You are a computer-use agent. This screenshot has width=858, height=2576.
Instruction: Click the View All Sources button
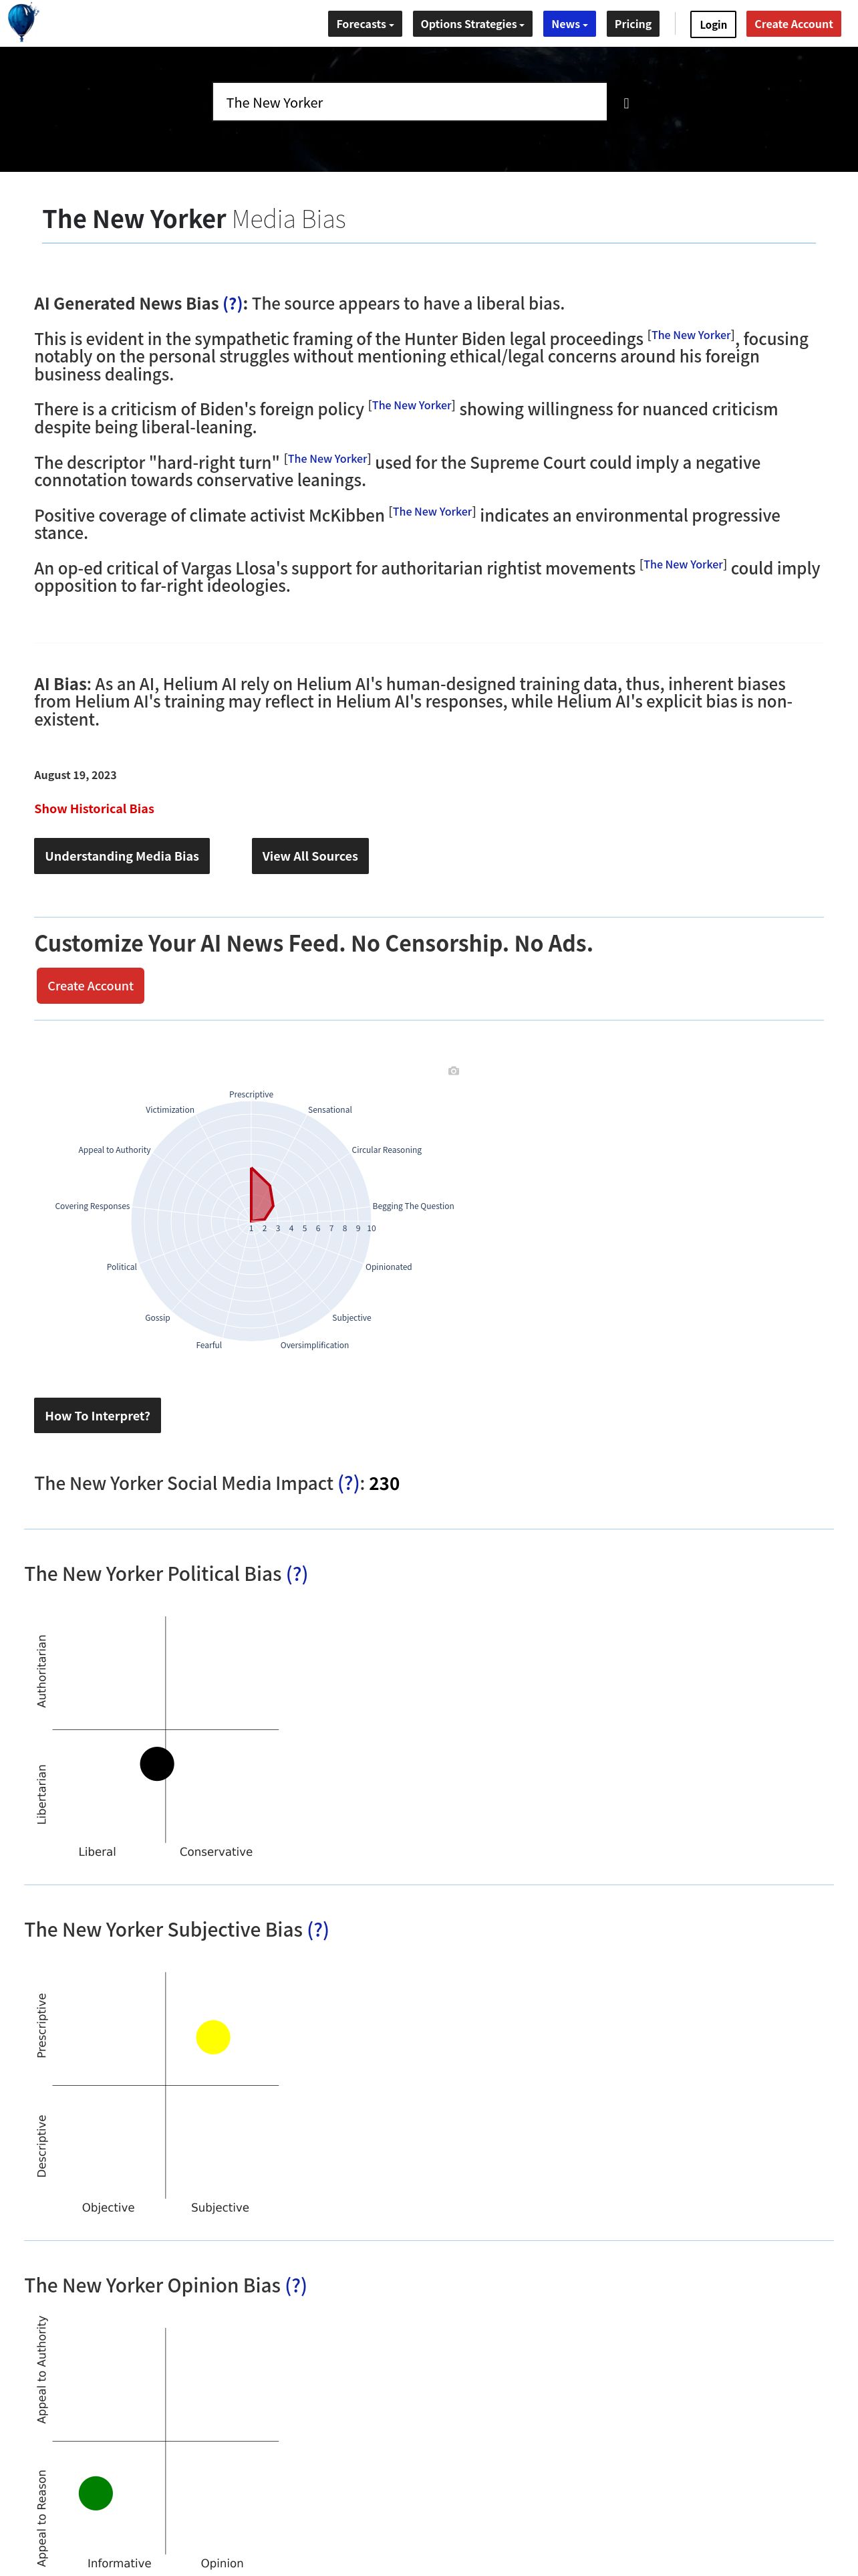coord(309,856)
